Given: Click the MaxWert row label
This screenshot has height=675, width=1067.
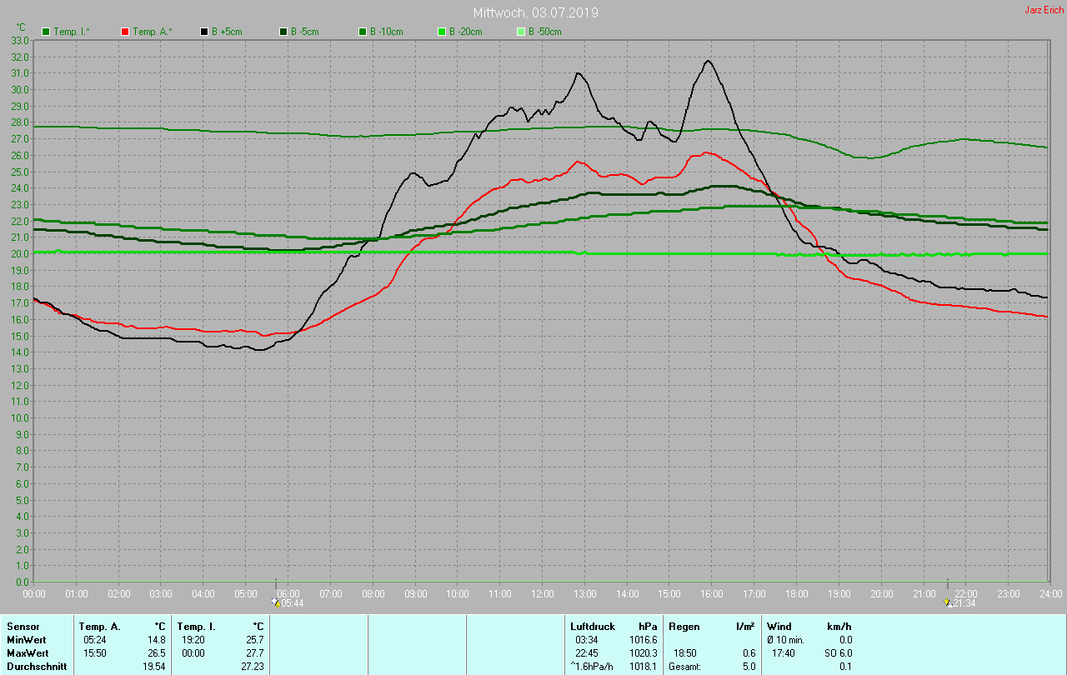Looking at the screenshot, I should click(28, 652).
